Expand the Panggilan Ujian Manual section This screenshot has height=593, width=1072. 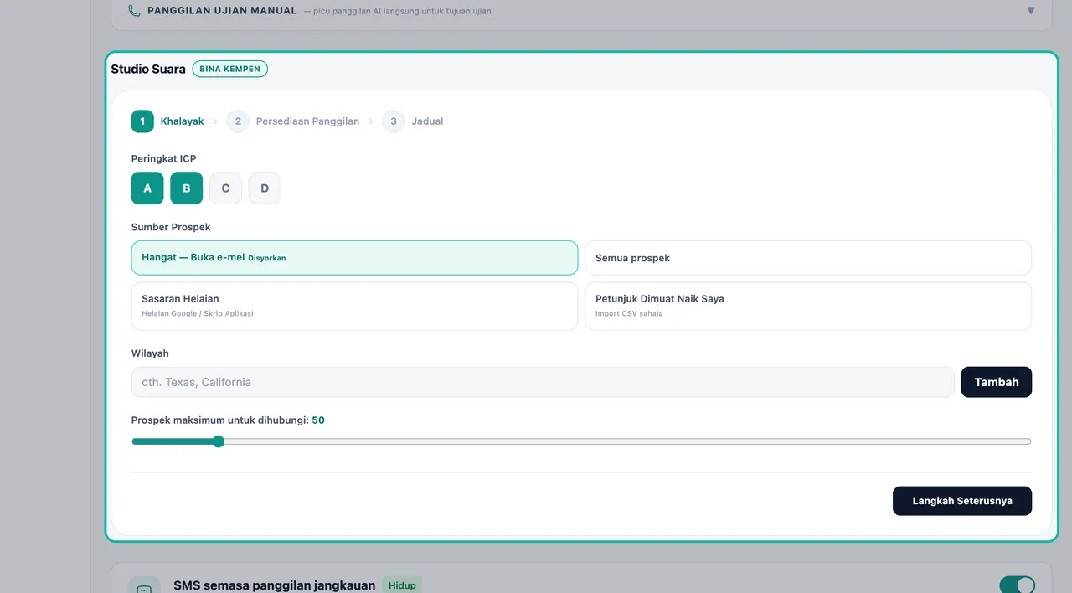click(1031, 11)
